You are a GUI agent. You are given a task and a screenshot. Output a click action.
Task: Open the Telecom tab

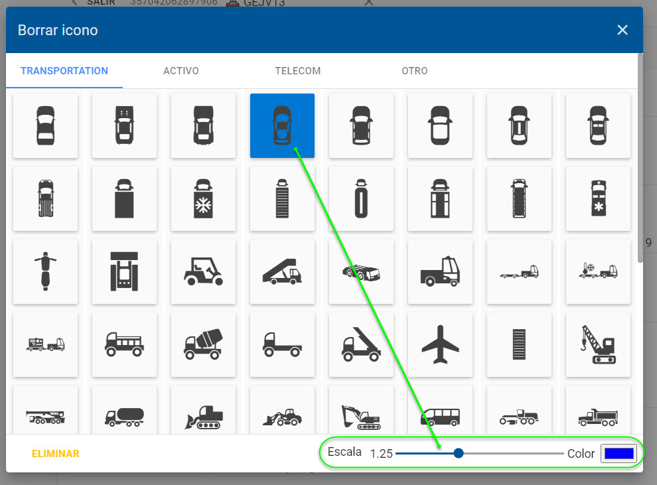click(x=297, y=71)
